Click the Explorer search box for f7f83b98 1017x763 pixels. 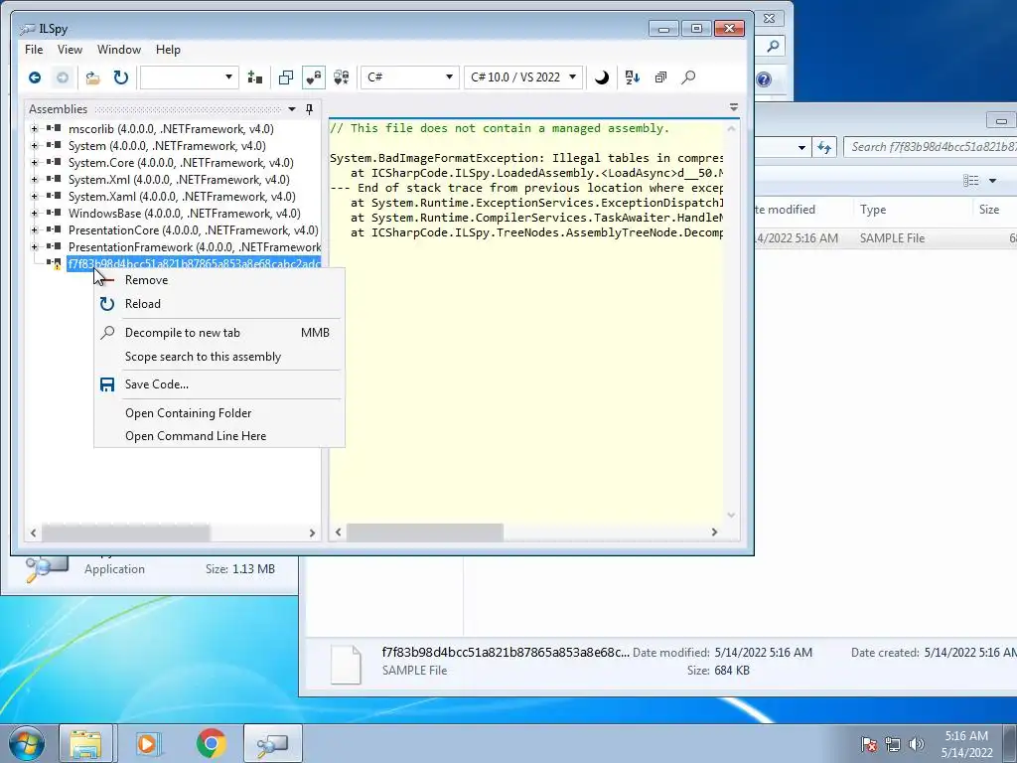pos(930,147)
